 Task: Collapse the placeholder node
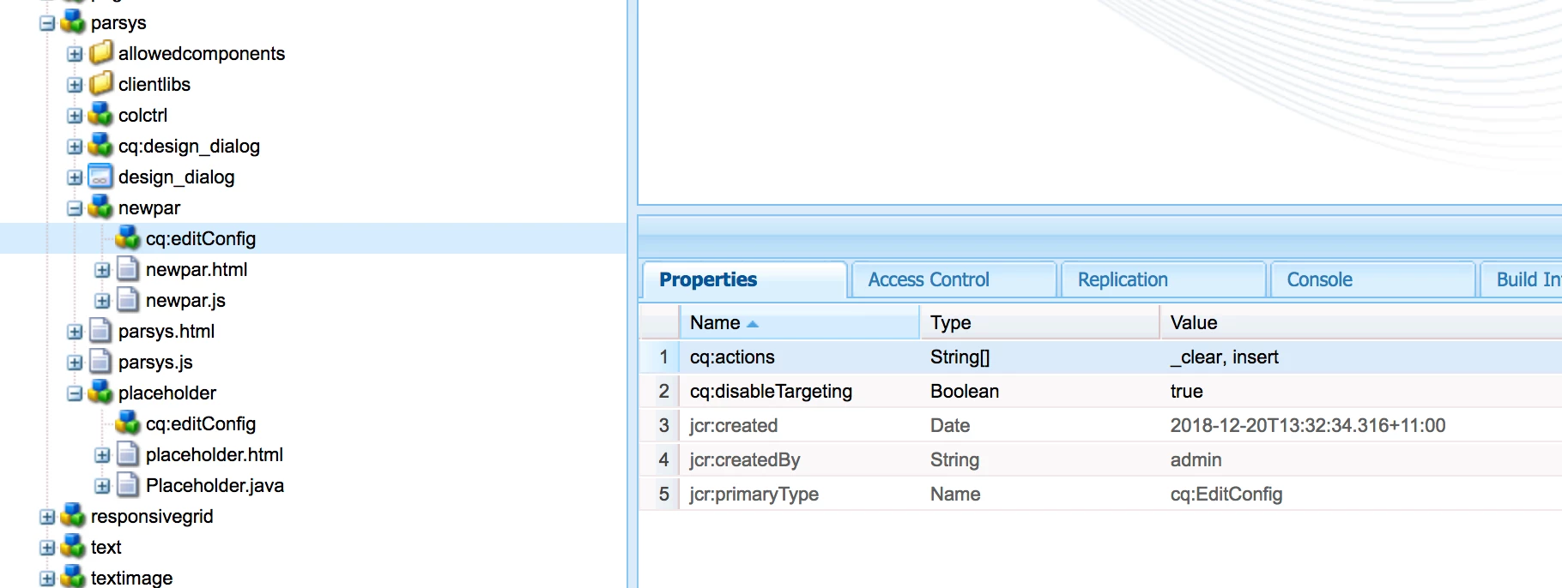75,393
